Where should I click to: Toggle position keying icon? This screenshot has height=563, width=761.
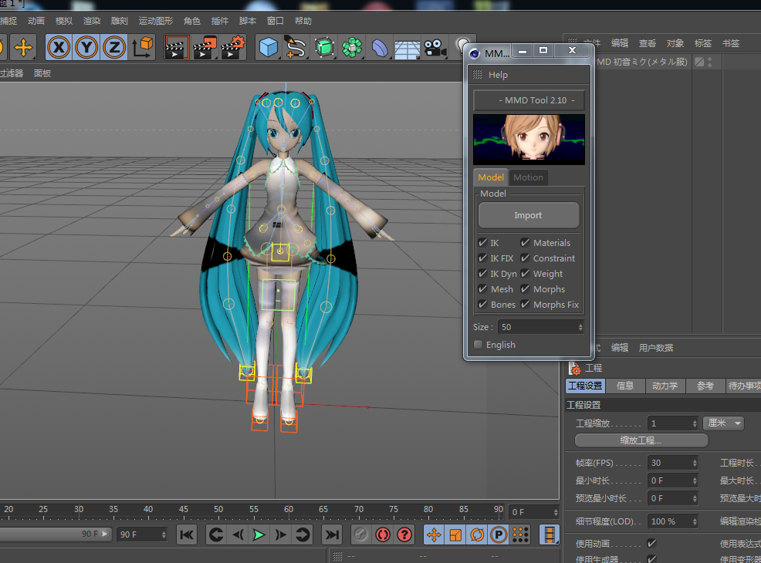coord(434,534)
